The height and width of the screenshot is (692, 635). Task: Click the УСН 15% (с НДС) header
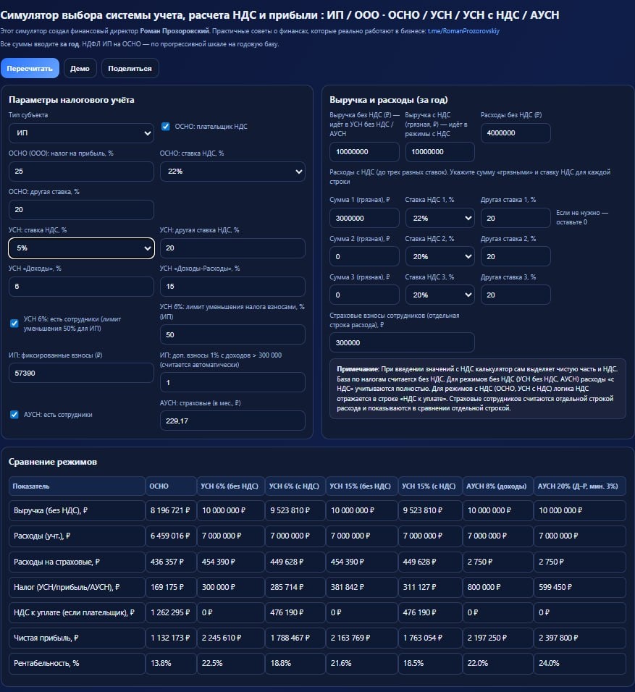click(430, 486)
